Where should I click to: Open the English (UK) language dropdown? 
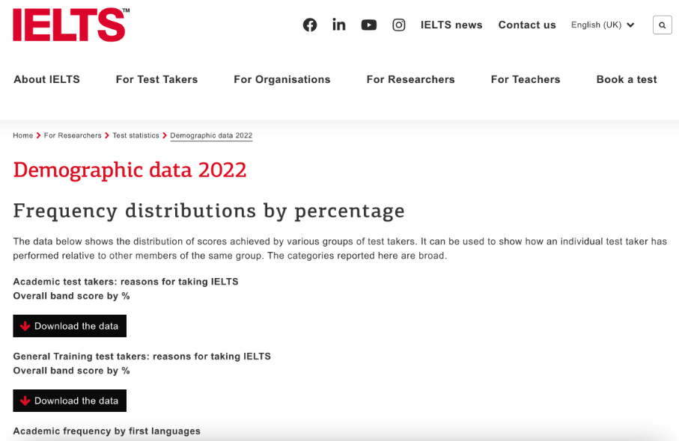[603, 25]
